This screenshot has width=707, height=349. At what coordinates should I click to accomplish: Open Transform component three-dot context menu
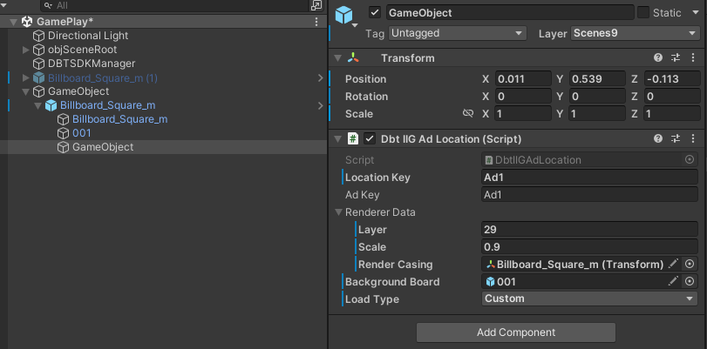693,58
